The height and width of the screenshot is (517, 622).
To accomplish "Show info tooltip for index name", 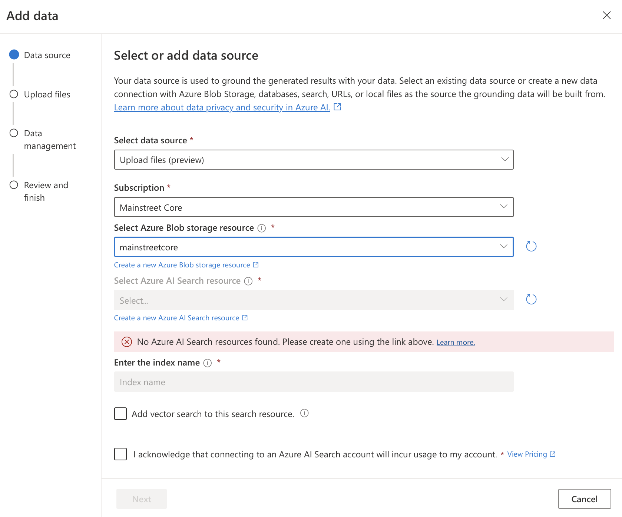I will click(x=208, y=363).
